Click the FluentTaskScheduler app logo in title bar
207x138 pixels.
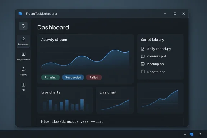coord(20,14)
